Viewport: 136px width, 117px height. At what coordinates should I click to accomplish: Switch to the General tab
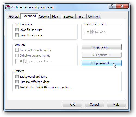[x=14, y=17]
